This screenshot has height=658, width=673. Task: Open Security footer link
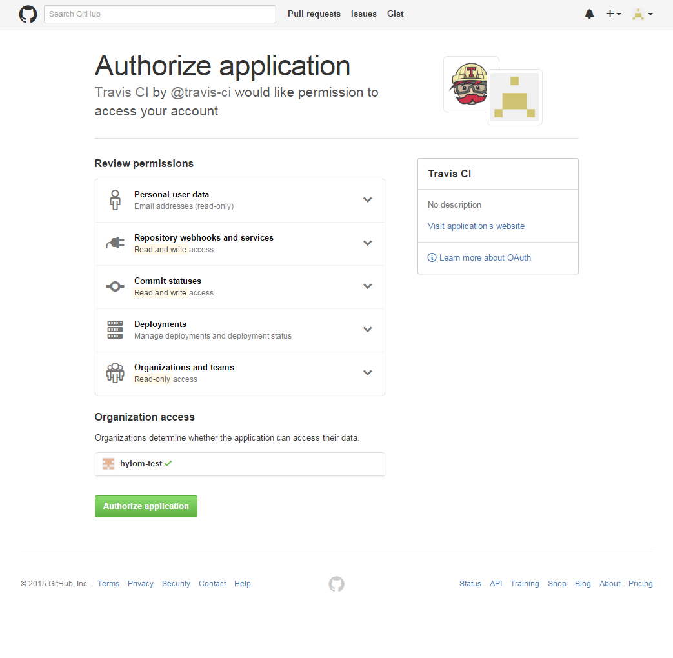click(x=176, y=584)
